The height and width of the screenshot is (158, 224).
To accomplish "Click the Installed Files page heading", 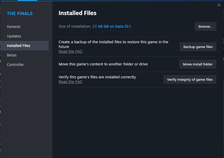I will 77,13.
